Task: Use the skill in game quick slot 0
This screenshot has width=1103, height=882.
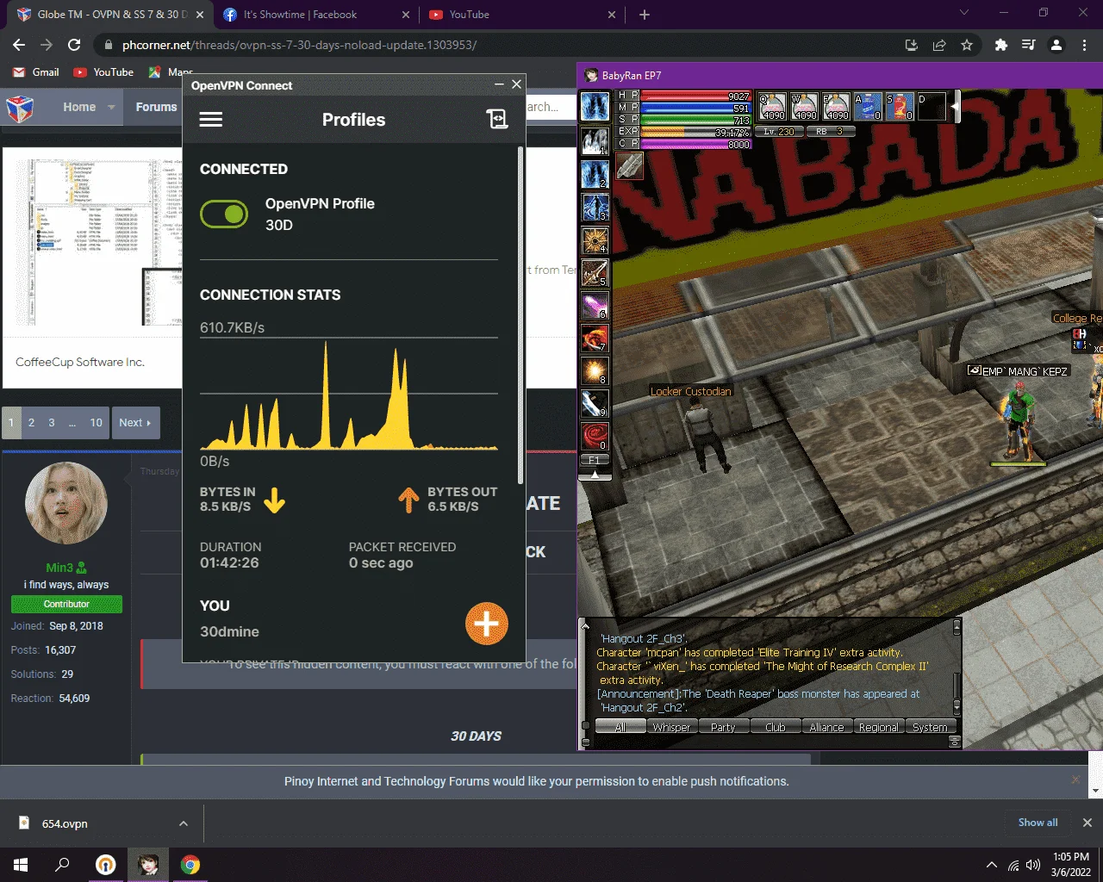Action: [x=595, y=436]
